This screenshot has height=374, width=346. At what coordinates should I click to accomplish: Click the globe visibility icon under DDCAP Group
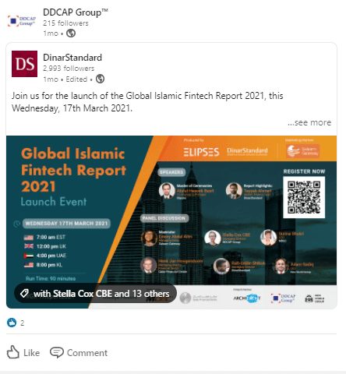(x=71, y=34)
